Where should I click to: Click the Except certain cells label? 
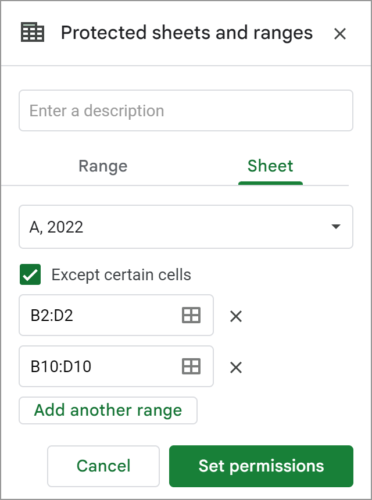coord(121,275)
